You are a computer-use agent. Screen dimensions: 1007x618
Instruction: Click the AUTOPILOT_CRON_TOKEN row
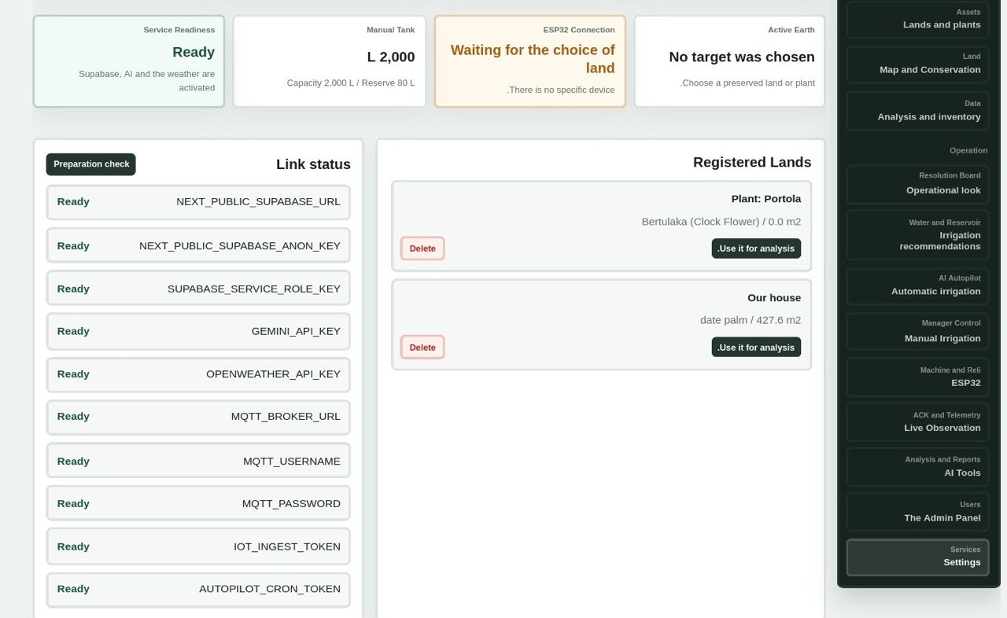198,590
